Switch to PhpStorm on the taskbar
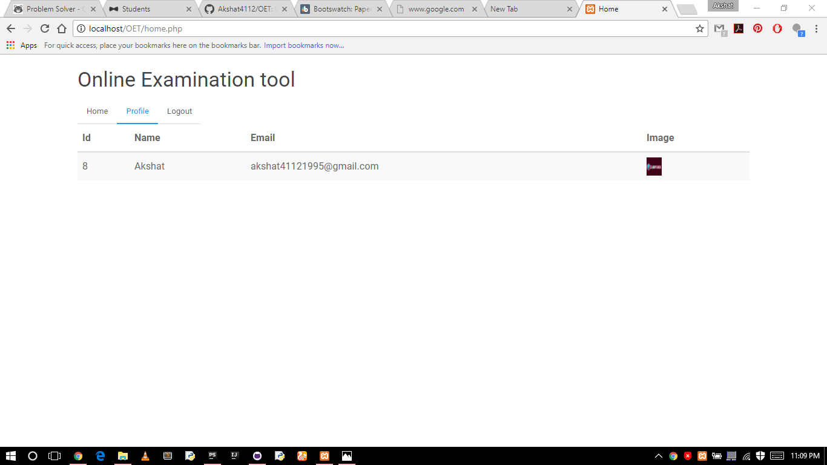Viewport: 827px width, 465px height. click(213, 456)
